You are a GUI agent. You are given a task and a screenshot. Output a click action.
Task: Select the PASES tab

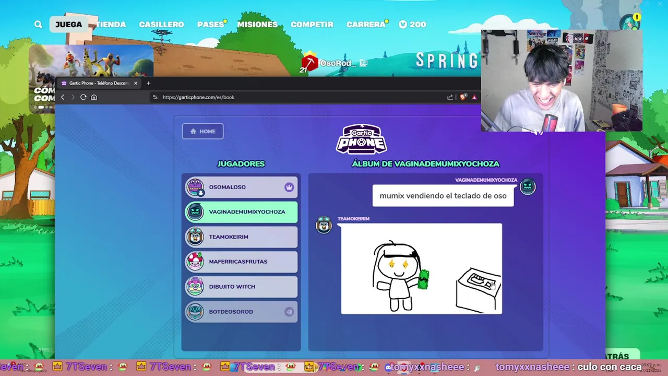tap(211, 25)
